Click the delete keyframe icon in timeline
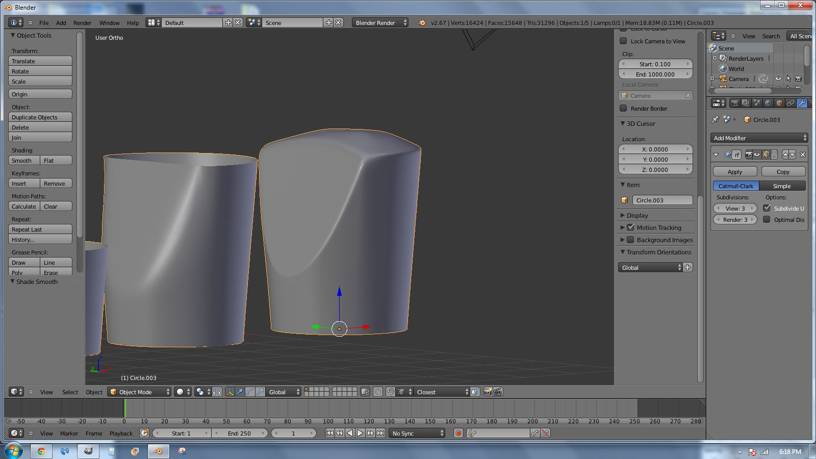 [545, 433]
